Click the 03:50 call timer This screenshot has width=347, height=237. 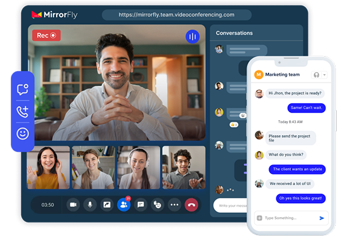point(48,205)
